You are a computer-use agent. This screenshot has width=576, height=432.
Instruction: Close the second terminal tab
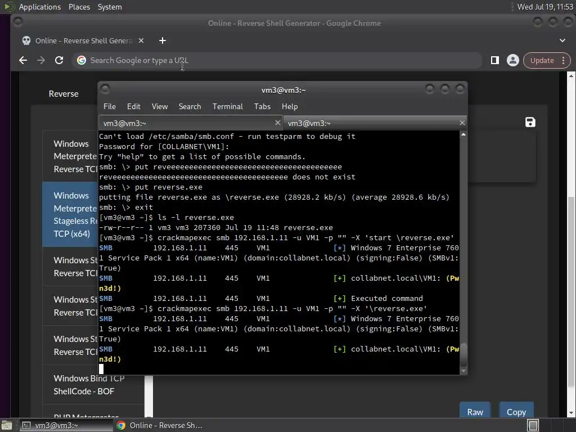462,123
